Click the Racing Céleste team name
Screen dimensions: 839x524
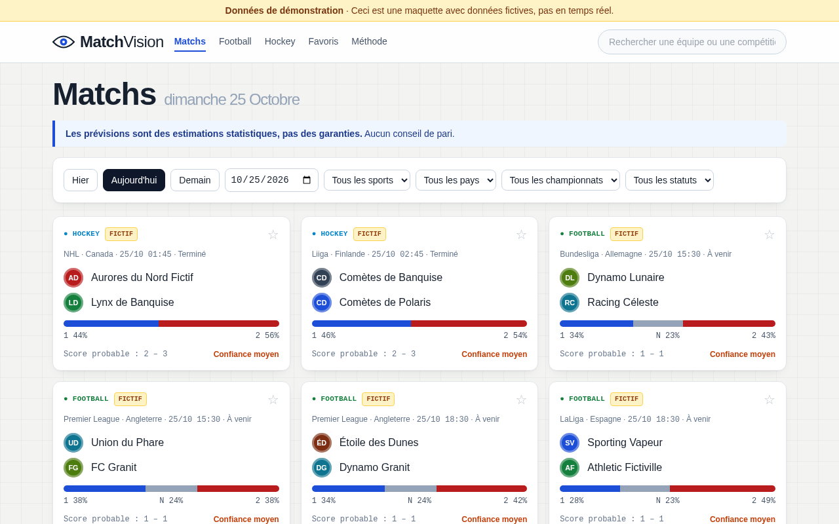click(623, 303)
